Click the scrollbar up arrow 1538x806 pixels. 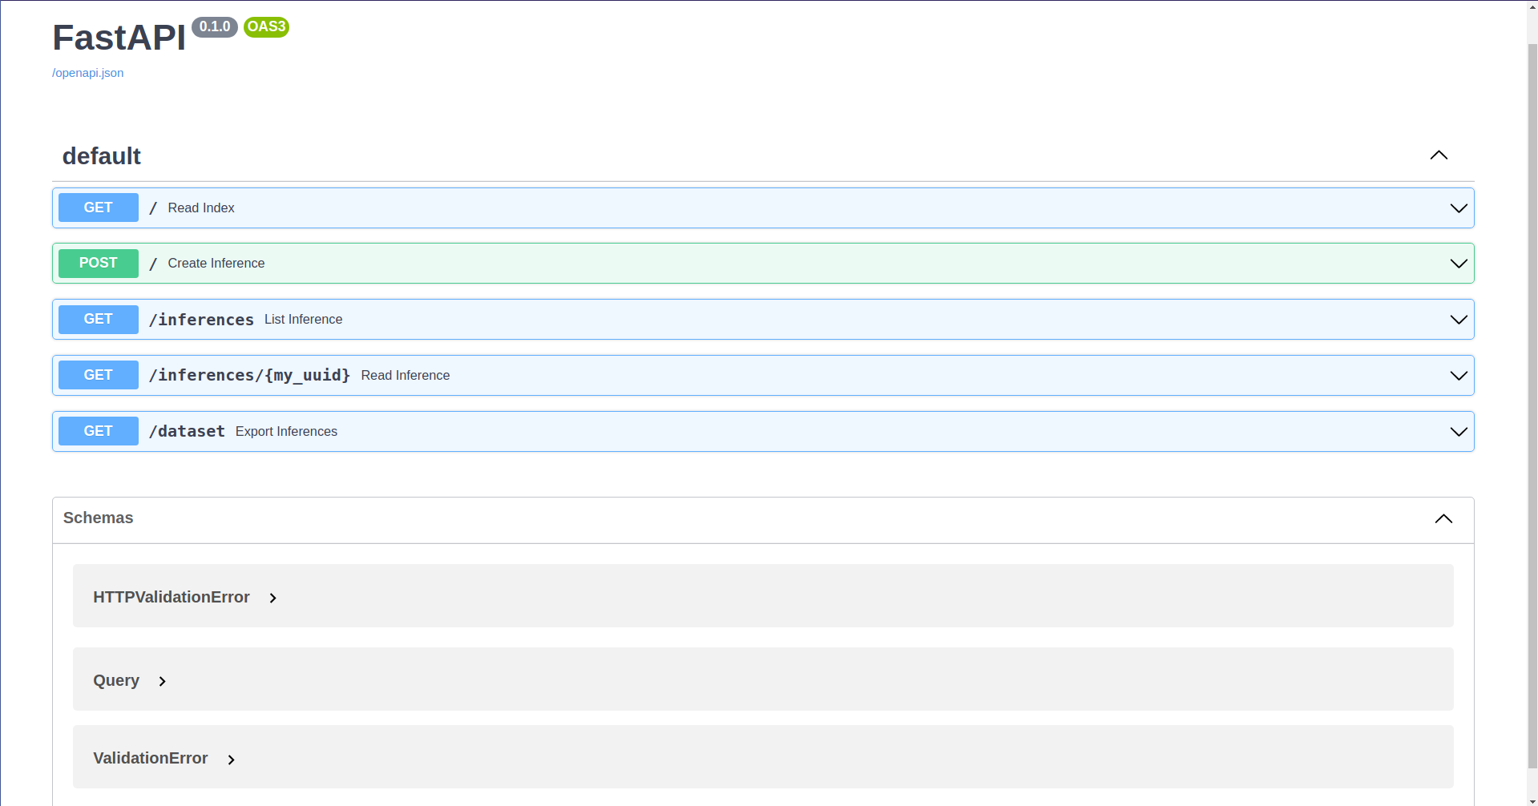point(1532,6)
